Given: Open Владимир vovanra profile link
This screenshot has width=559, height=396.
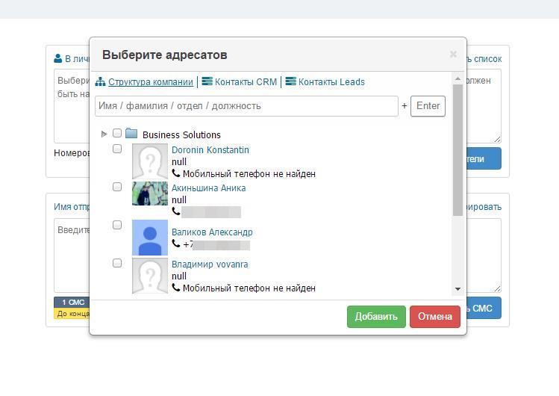Looking at the screenshot, I should coord(210,264).
